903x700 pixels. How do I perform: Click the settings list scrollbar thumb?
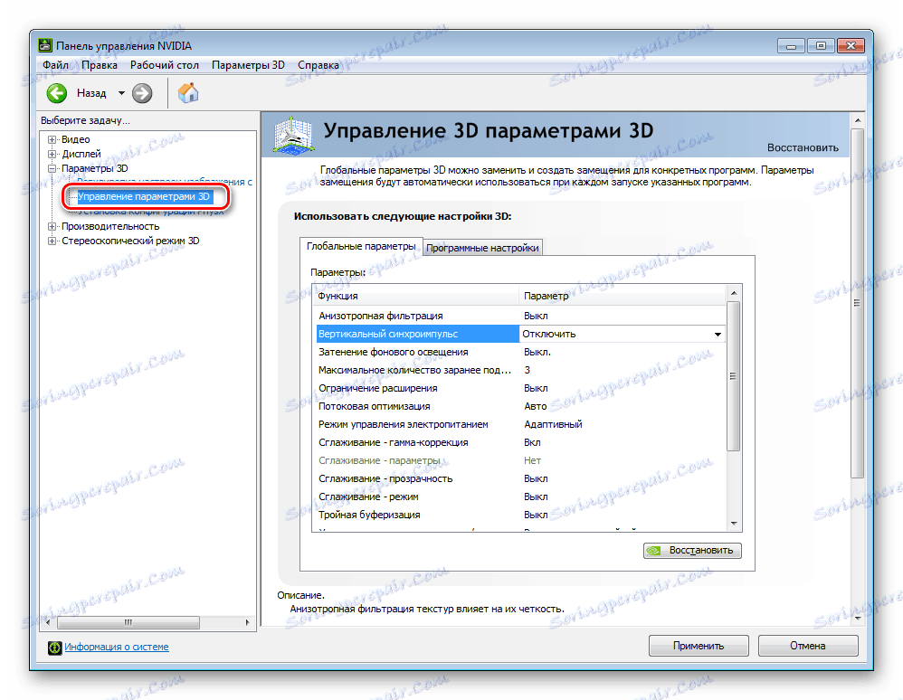[734, 376]
